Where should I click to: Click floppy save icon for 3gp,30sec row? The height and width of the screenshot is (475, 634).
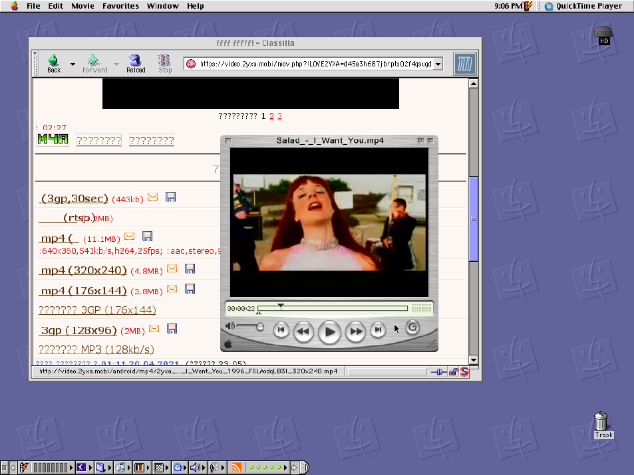pyautogui.click(x=170, y=197)
